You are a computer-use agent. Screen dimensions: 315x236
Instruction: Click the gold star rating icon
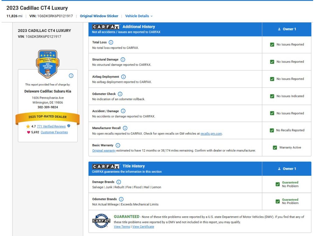click(x=28, y=126)
